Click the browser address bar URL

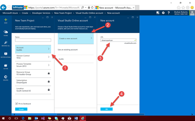click(x=54, y=8)
